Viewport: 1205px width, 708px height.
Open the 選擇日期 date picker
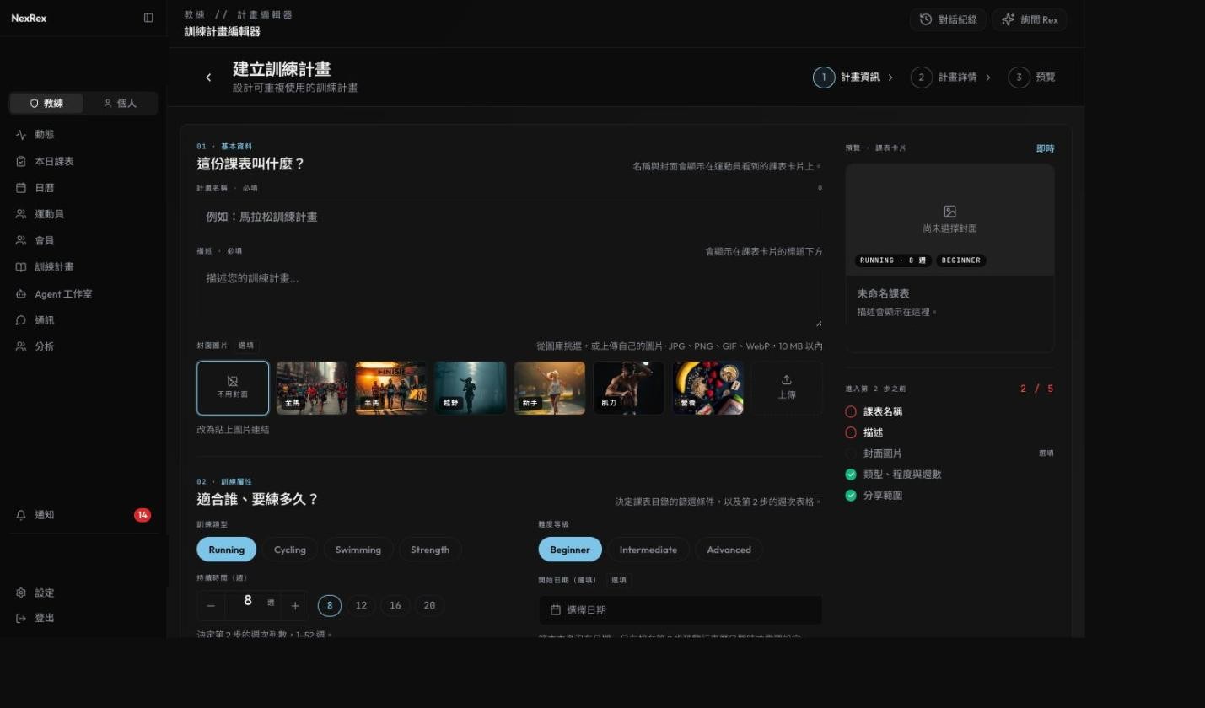pos(681,610)
